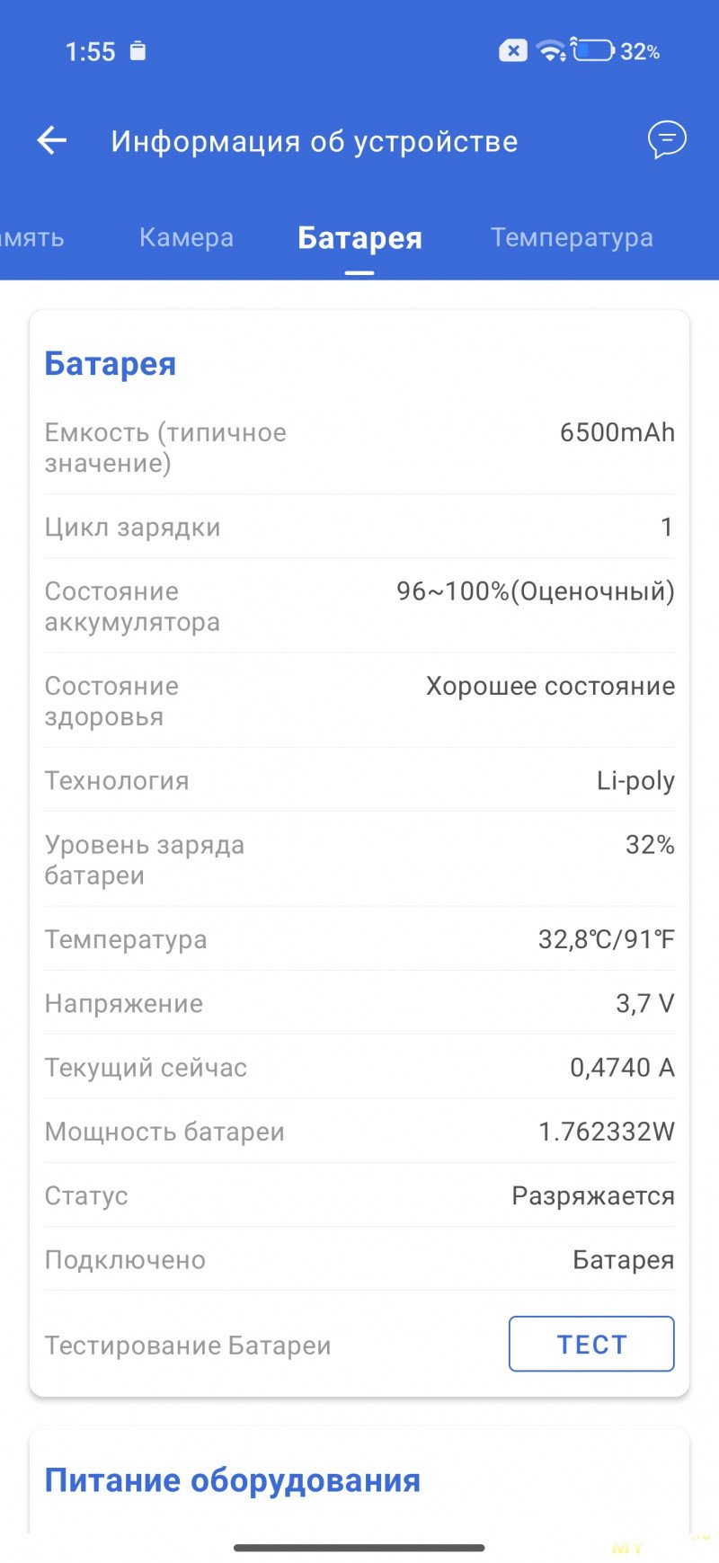Tap the 32,8℃/91℉ temperature reading
Viewport: 719px width, 1563px height.
tap(606, 939)
